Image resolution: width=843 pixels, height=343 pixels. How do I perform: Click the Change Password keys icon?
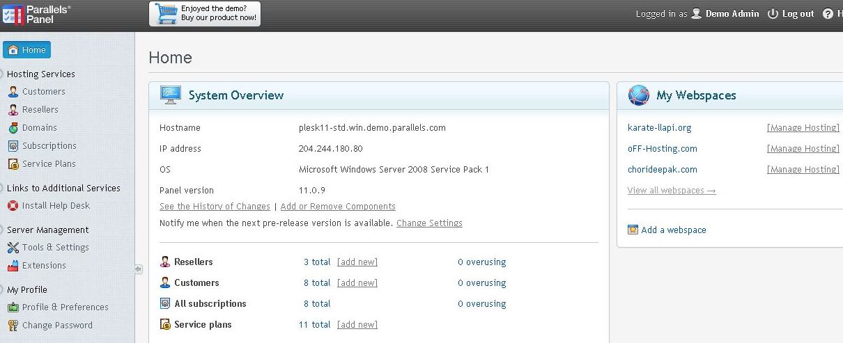(13, 326)
